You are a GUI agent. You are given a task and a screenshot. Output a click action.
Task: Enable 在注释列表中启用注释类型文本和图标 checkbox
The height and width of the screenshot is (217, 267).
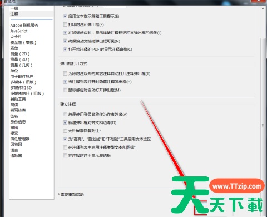click(x=65, y=147)
